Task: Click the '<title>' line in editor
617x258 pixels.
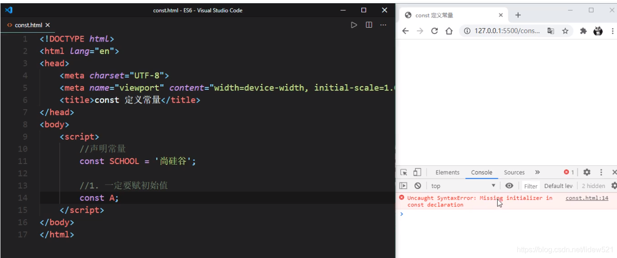Action: pos(130,100)
